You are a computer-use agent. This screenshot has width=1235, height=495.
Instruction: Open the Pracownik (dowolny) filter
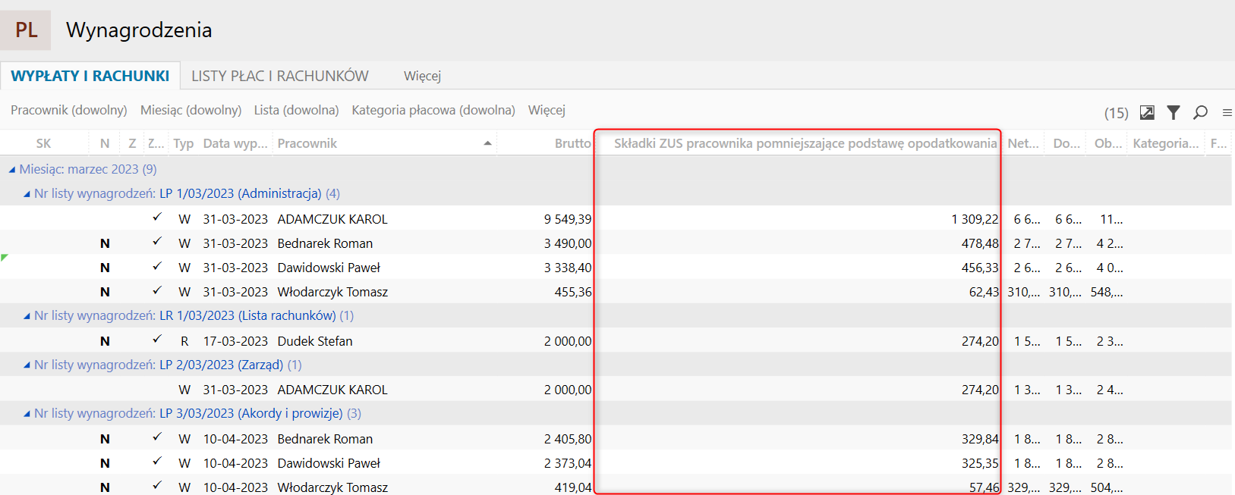tap(69, 111)
